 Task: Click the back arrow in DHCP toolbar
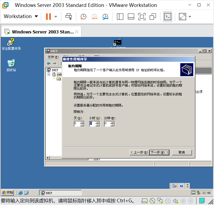click(x=49, y=63)
